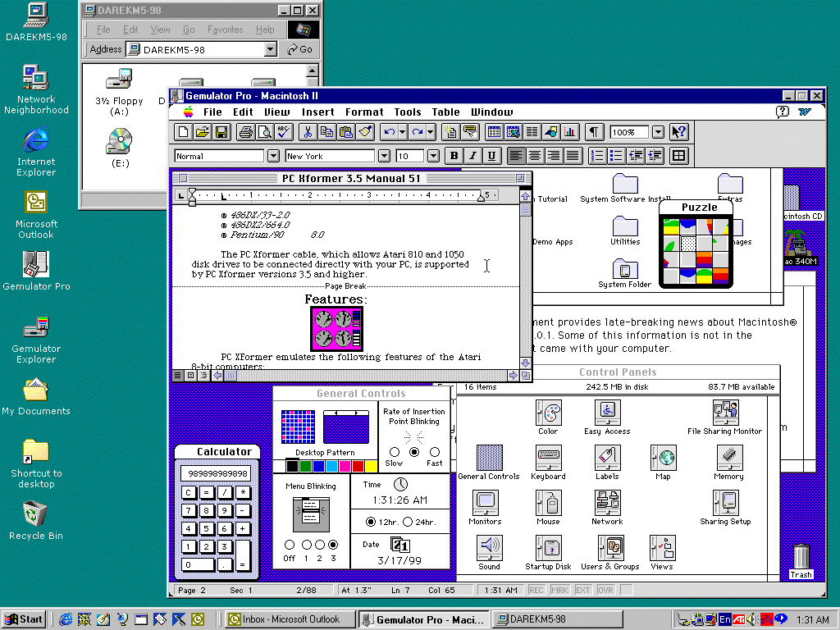Click the Print toolbar icon

pos(245,132)
